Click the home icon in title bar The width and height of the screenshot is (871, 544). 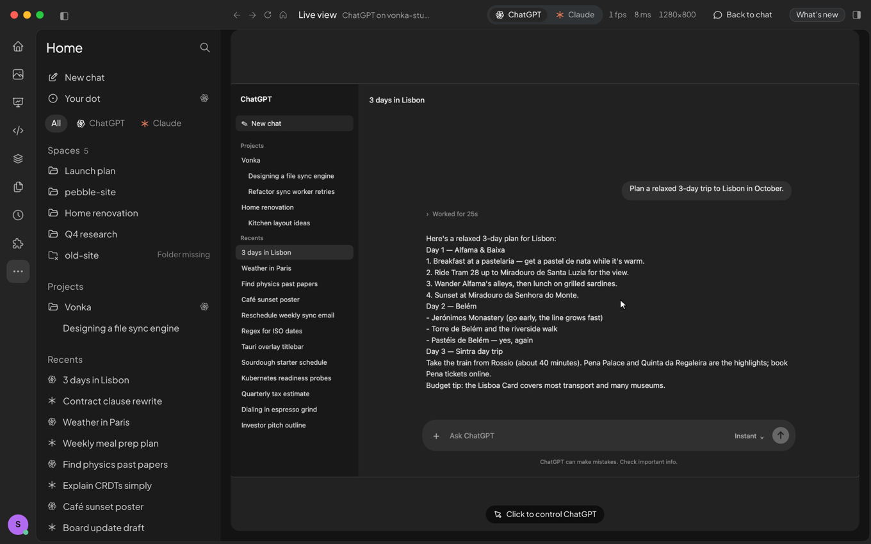point(283,15)
